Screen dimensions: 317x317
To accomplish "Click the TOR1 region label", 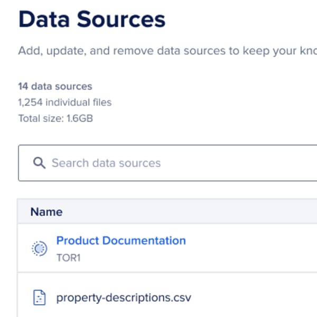I will pyautogui.click(x=68, y=257).
